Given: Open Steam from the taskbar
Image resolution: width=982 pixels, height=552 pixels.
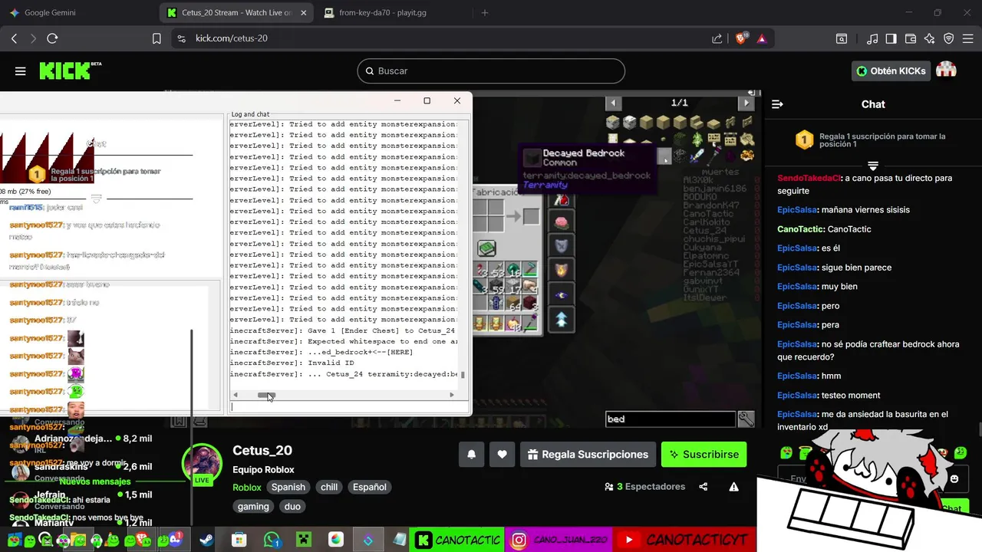Looking at the screenshot, I should coord(206,540).
